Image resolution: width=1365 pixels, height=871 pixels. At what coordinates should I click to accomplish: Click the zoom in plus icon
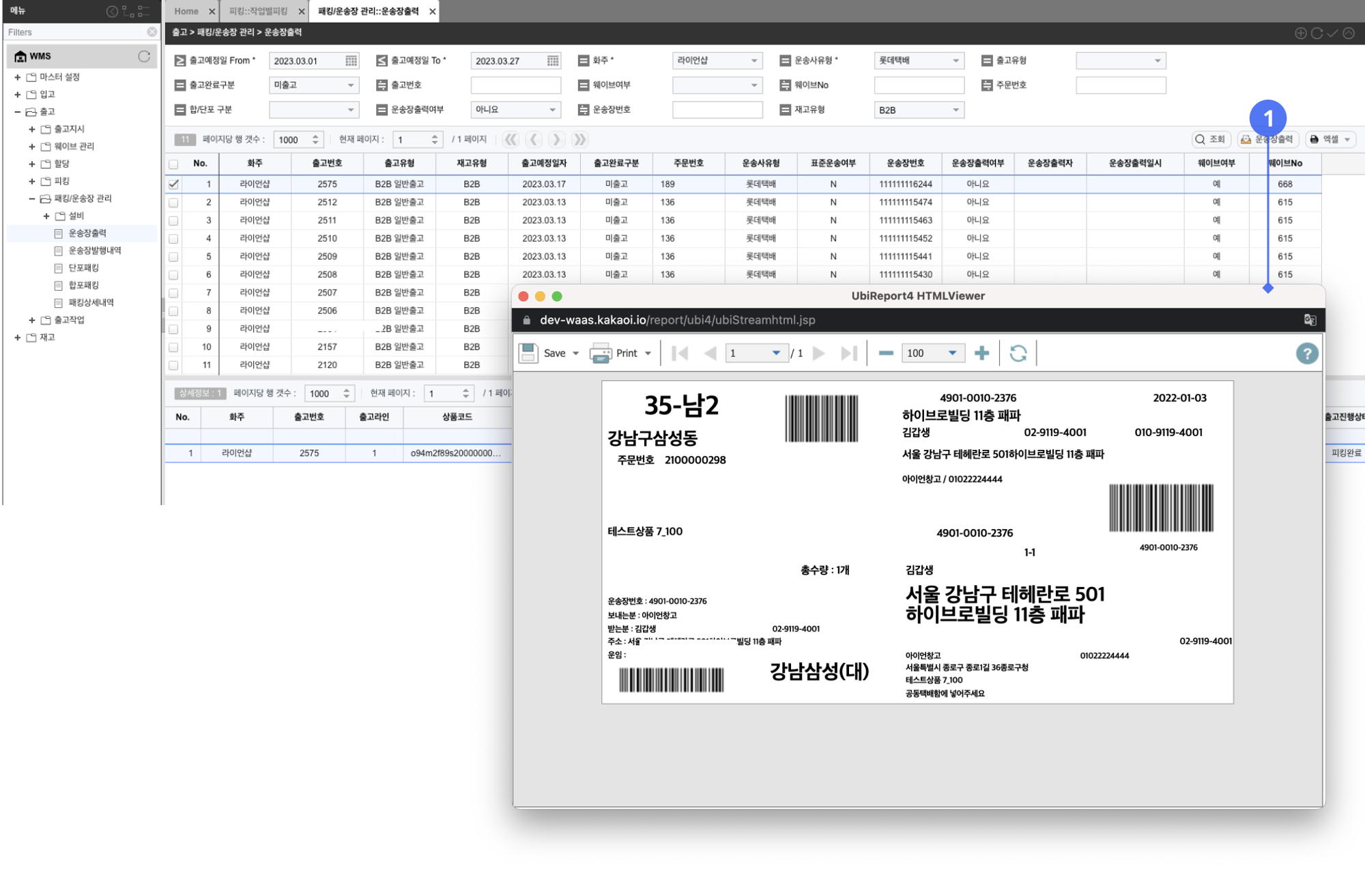pos(981,353)
